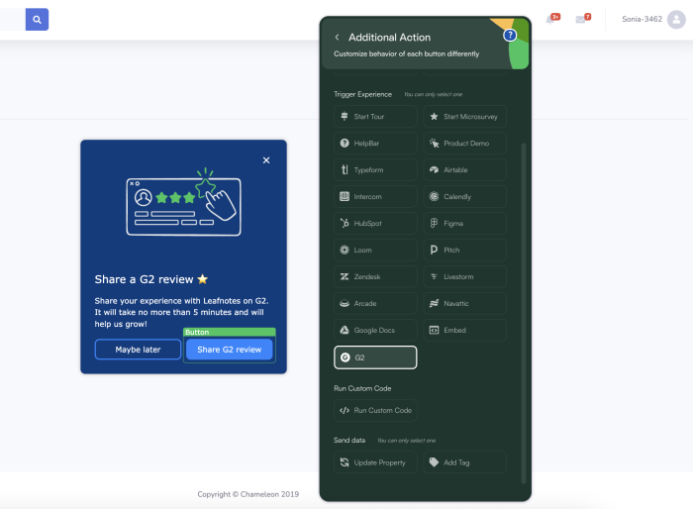Select the Calendly option
Screen dimensions: 693x509
(x=465, y=197)
